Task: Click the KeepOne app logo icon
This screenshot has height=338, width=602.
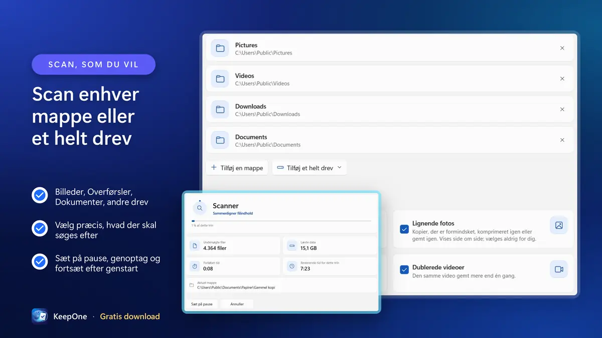Action: point(40,316)
